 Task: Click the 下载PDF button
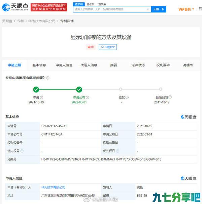108,47
